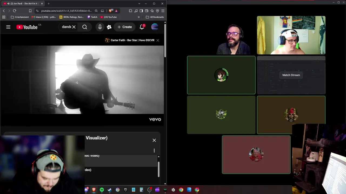Open Brave Rewards triangle icon
346x194 pixels.
click(116, 11)
